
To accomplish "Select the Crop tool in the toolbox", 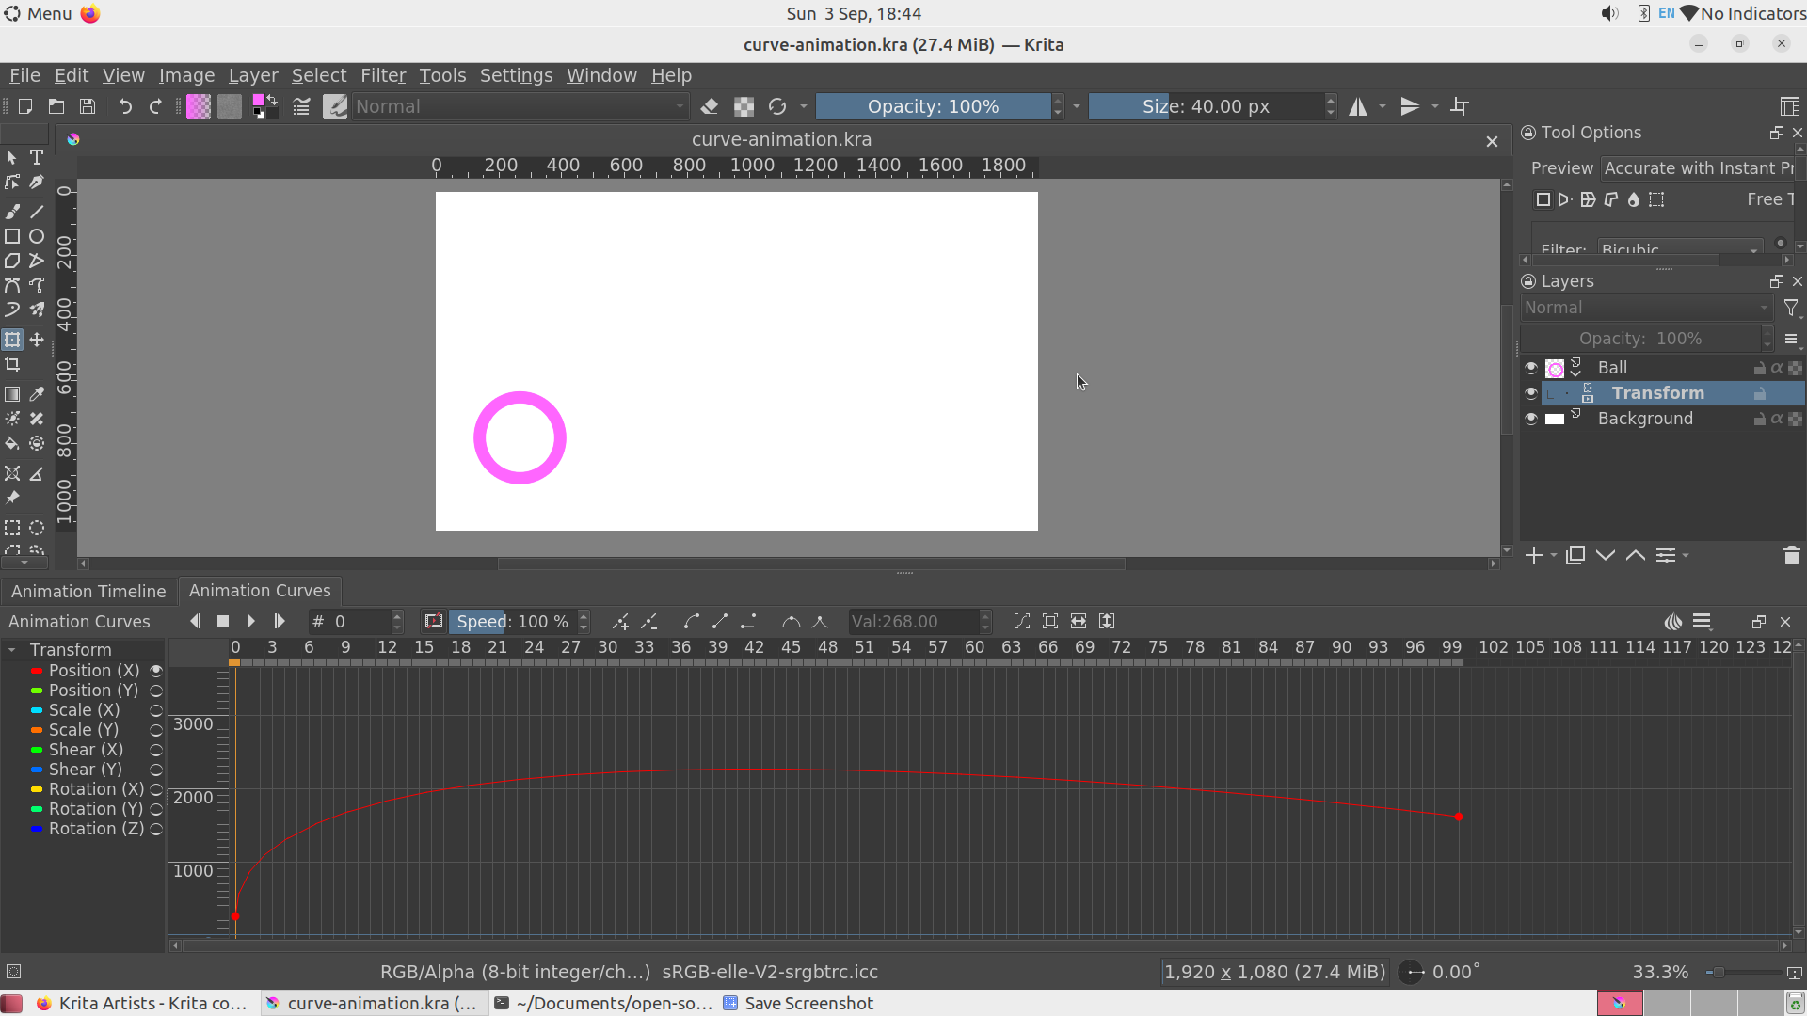I will 12,364.
